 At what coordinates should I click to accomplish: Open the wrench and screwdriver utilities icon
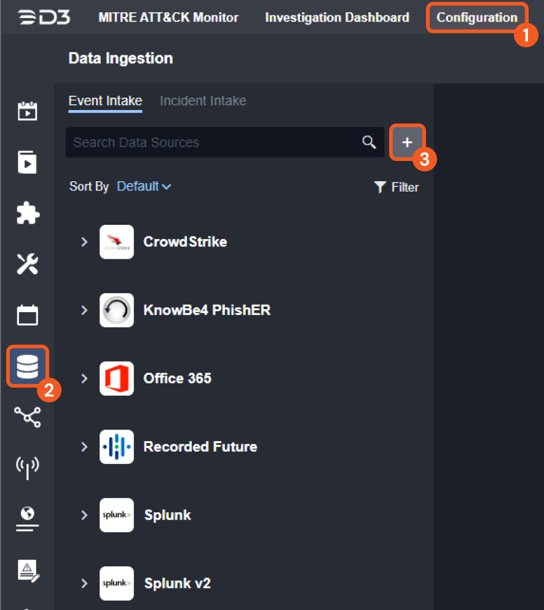pyautogui.click(x=27, y=264)
